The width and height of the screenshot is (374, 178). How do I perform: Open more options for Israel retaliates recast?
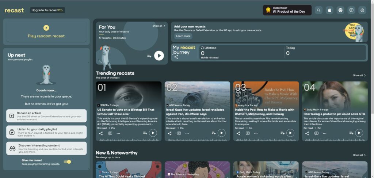pos(187,133)
